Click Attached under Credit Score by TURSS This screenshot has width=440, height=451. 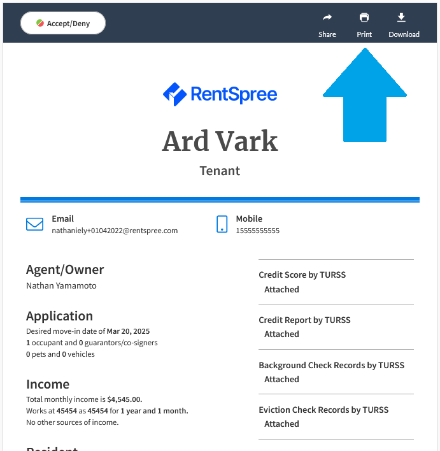(282, 289)
